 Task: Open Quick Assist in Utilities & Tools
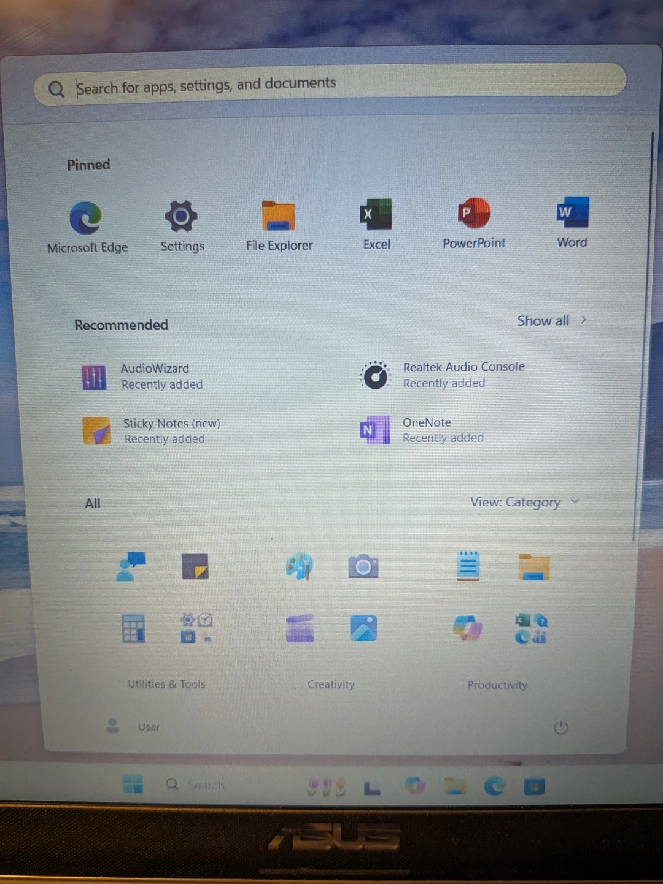click(x=131, y=567)
